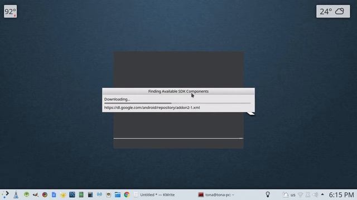This screenshot has height=200, width=357.
Task: Launch the red bird icon app
Action: pyautogui.click(x=35, y=194)
